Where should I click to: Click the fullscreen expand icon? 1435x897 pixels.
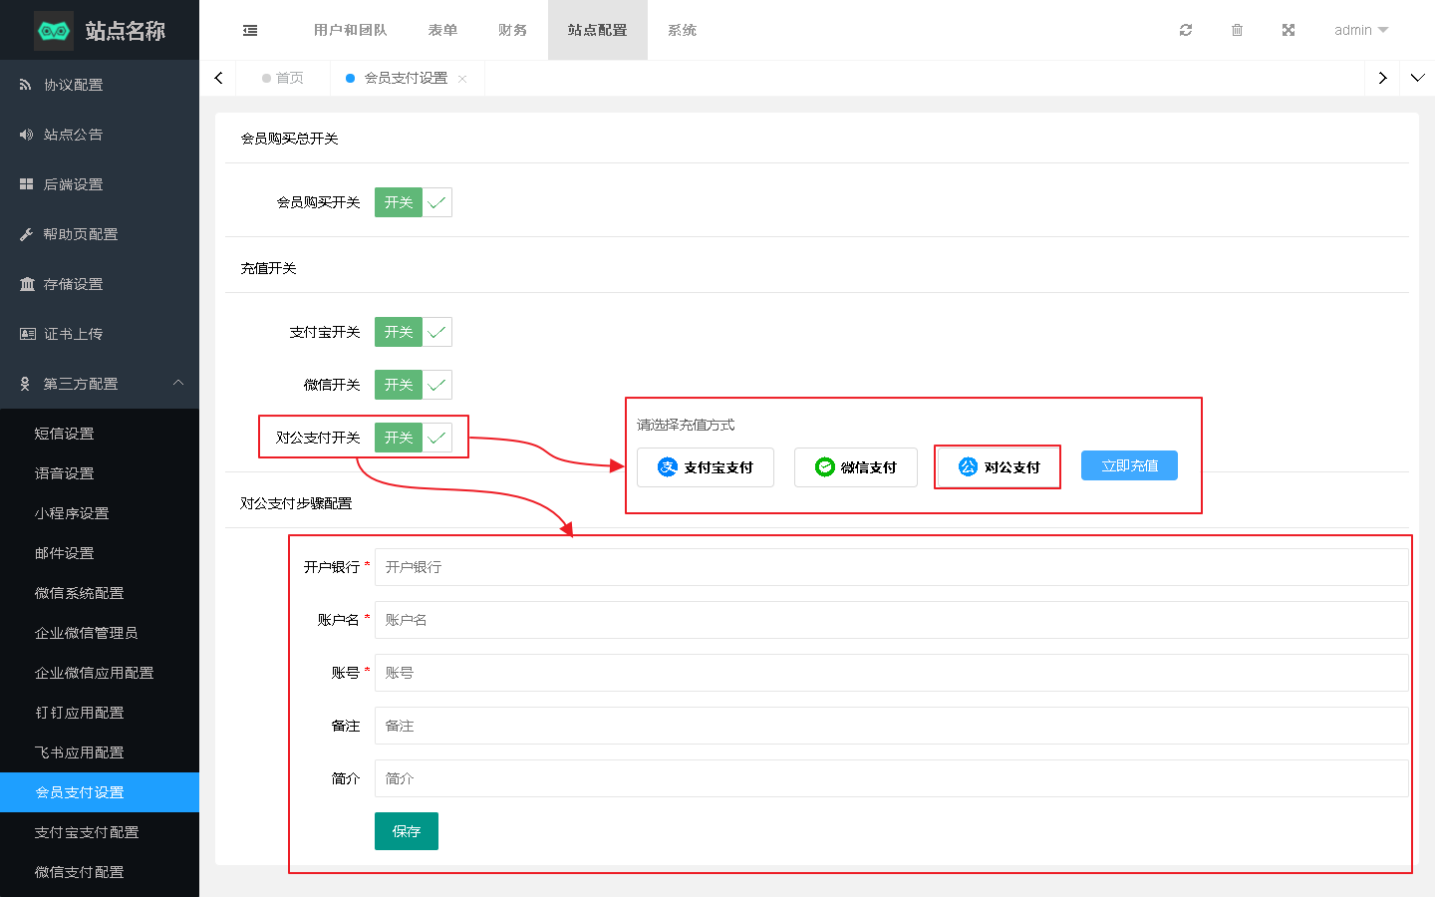pos(1289,30)
